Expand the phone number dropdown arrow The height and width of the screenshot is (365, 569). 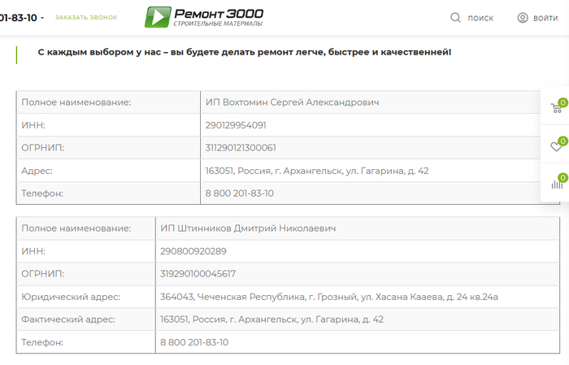tap(42, 18)
